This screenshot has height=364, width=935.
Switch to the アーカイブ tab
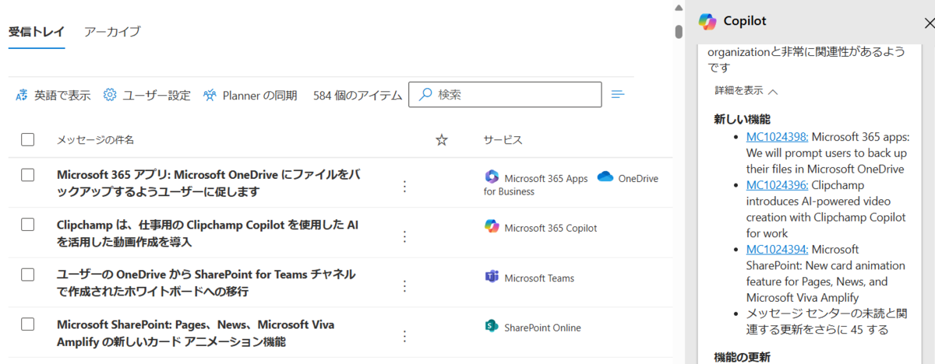pyautogui.click(x=112, y=32)
